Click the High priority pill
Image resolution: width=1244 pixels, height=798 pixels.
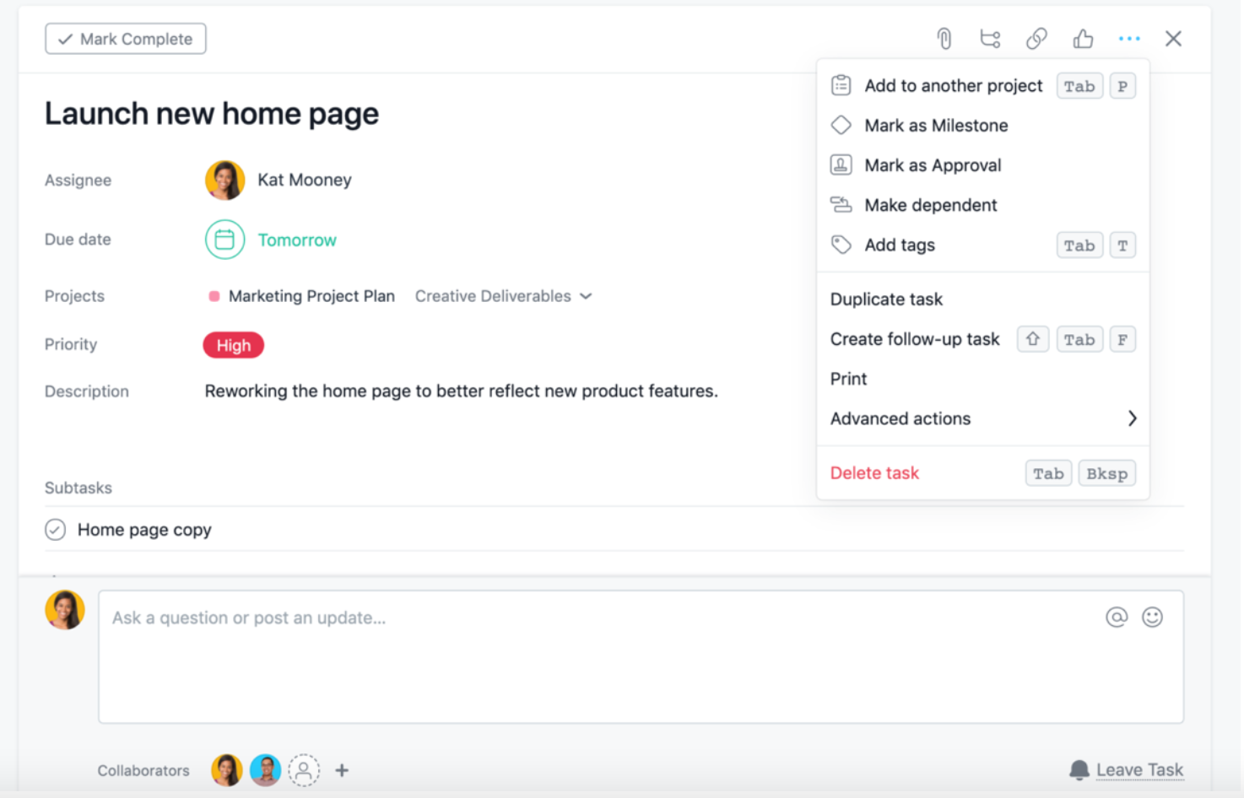click(x=234, y=345)
